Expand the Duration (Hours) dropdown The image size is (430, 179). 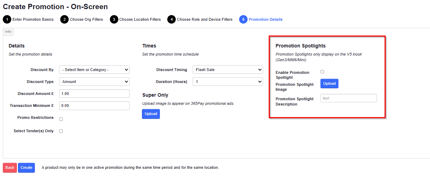coord(228,82)
